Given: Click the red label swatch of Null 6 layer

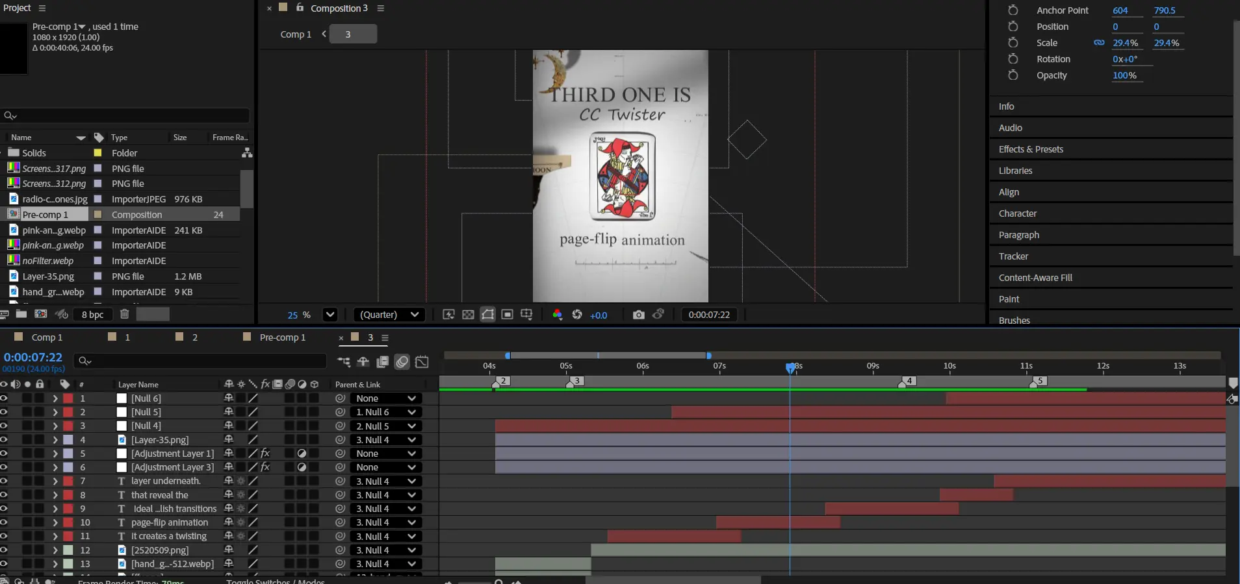Looking at the screenshot, I should tap(68, 398).
